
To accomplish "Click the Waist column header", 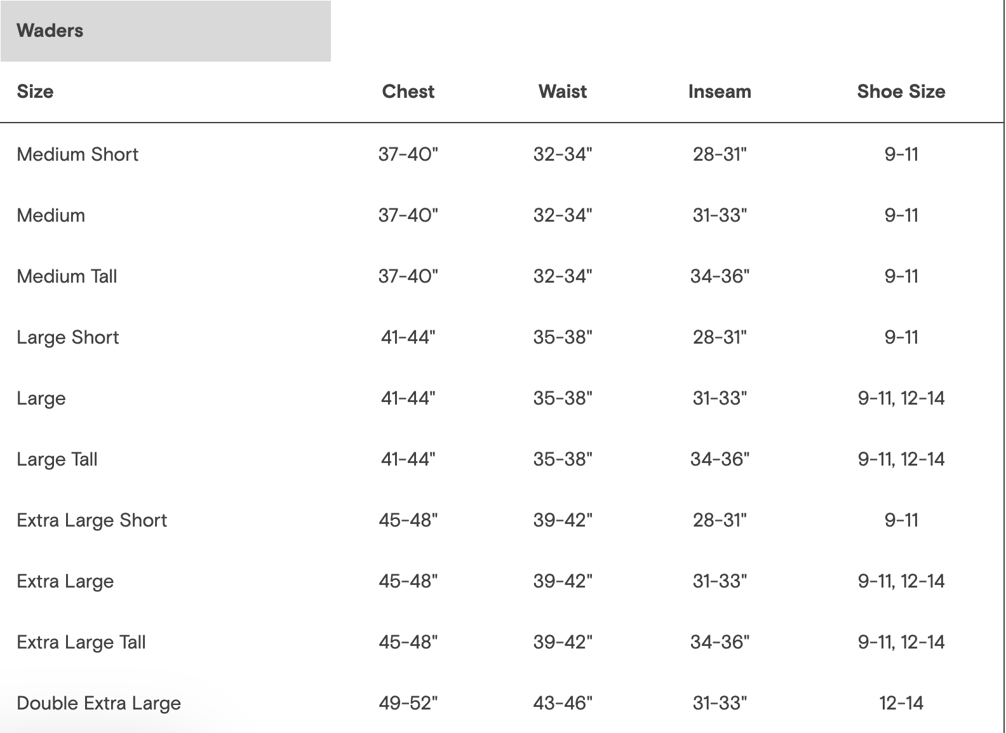I will point(563,91).
